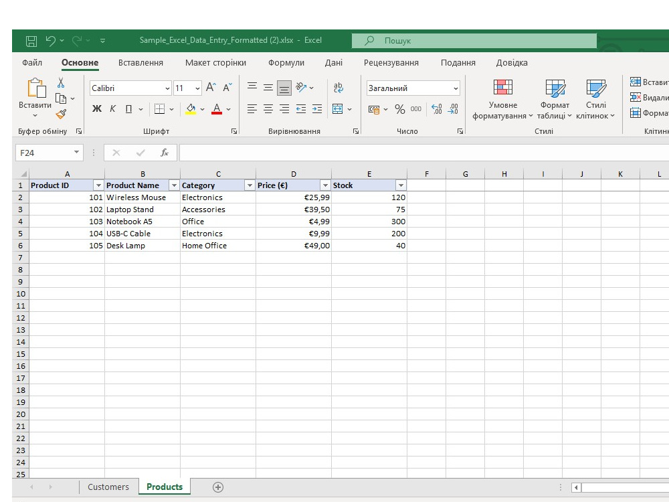Open Stock column filter dropdown
The image size is (669, 502).
pyautogui.click(x=401, y=185)
